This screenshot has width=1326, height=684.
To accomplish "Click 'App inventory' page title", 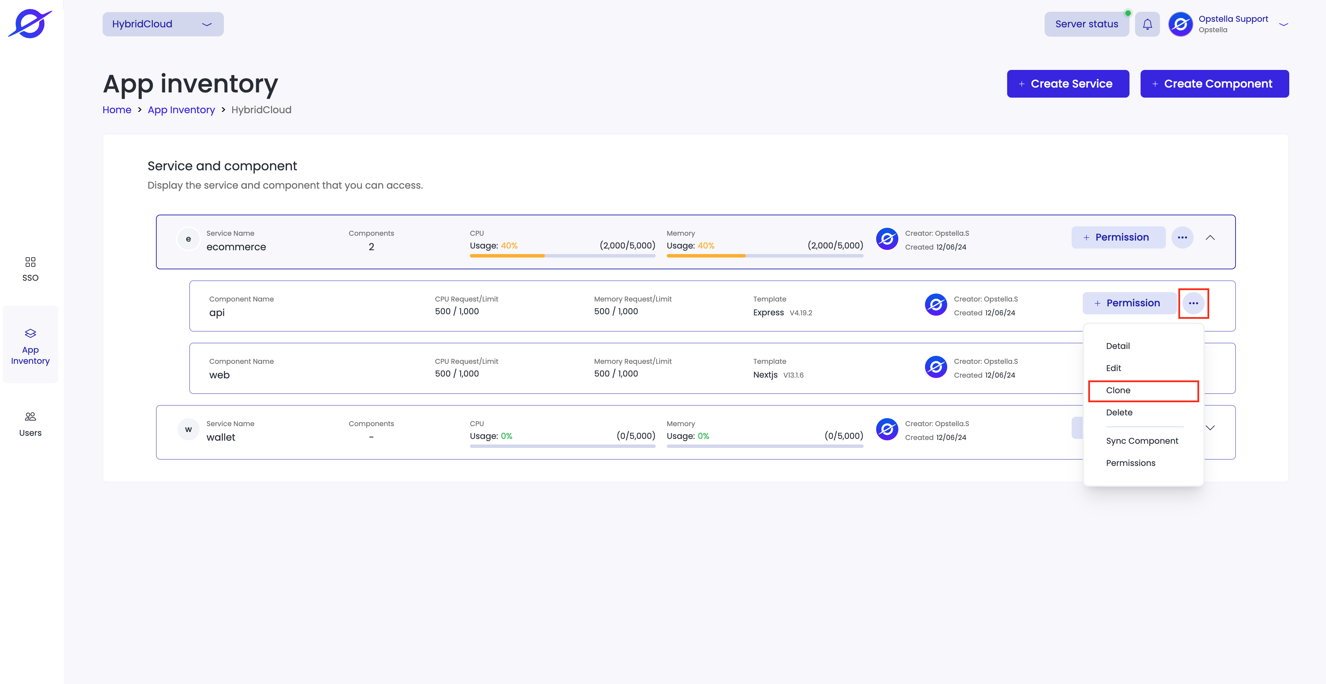I will [191, 84].
